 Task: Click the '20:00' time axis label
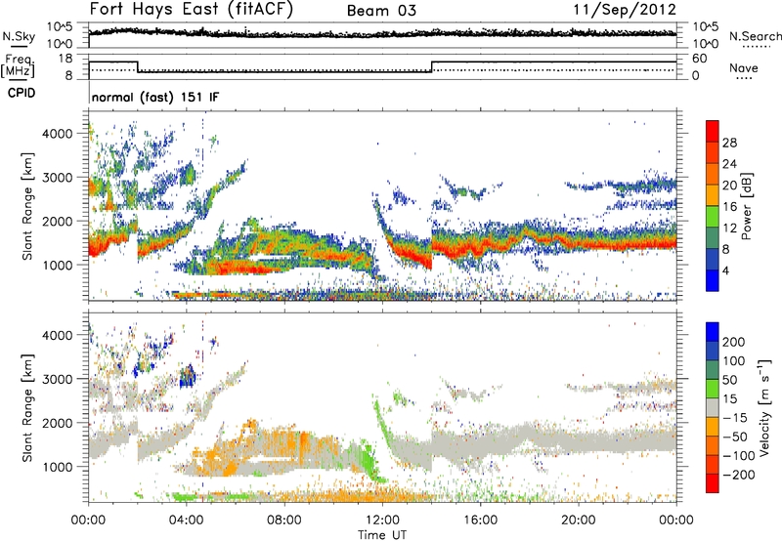point(578,520)
